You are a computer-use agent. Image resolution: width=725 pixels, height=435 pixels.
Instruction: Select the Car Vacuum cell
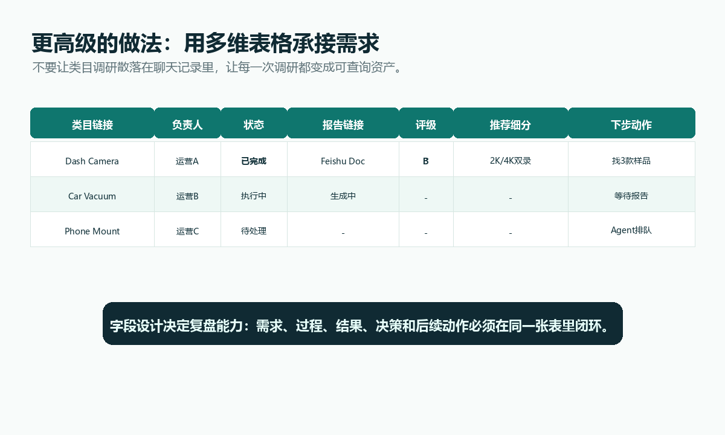pos(92,195)
